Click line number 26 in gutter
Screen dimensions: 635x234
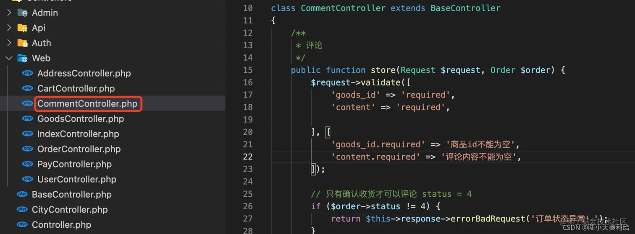[x=248, y=206]
